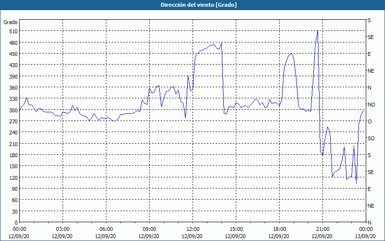Click the "SO" compass label on the right axis
385x241 pixels.
point(371,138)
